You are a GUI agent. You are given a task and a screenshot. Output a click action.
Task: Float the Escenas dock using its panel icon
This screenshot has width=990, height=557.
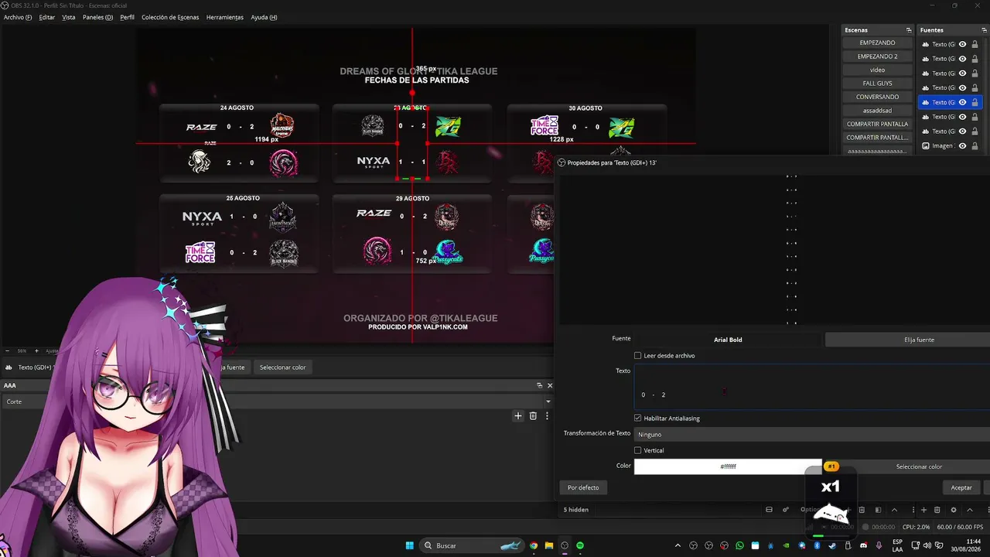coord(909,30)
